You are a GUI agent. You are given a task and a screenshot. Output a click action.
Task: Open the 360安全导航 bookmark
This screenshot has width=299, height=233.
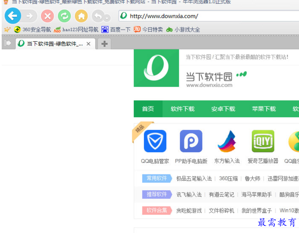pyautogui.click(x=33, y=30)
